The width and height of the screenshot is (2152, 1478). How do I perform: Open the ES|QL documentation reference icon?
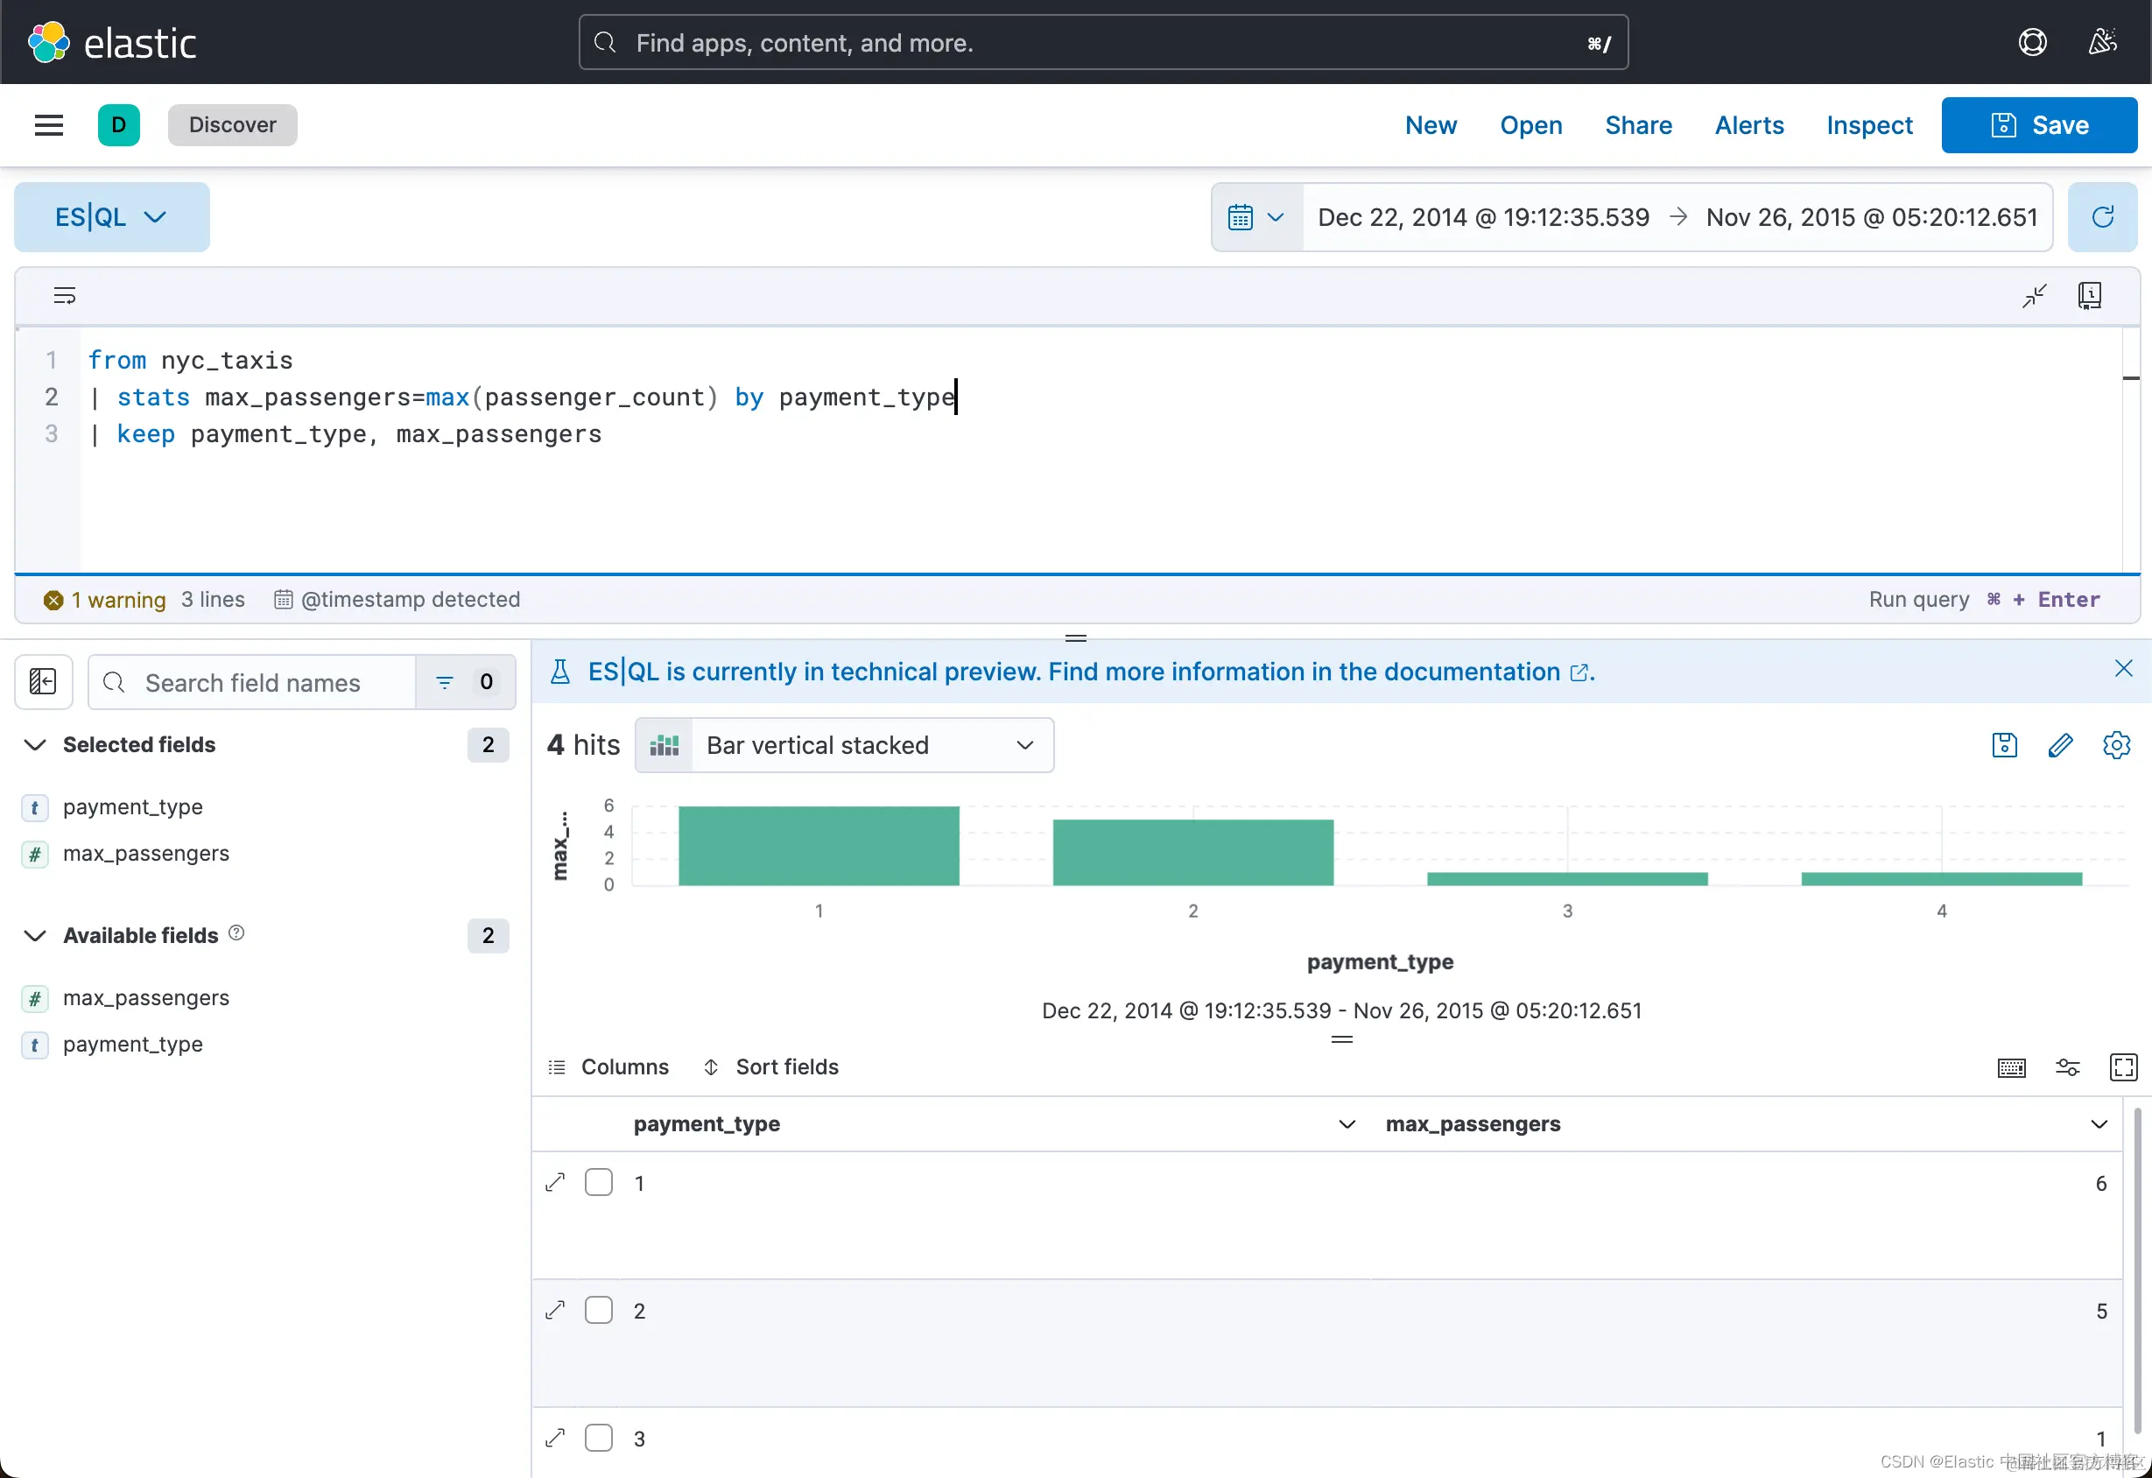(2089, 296)
